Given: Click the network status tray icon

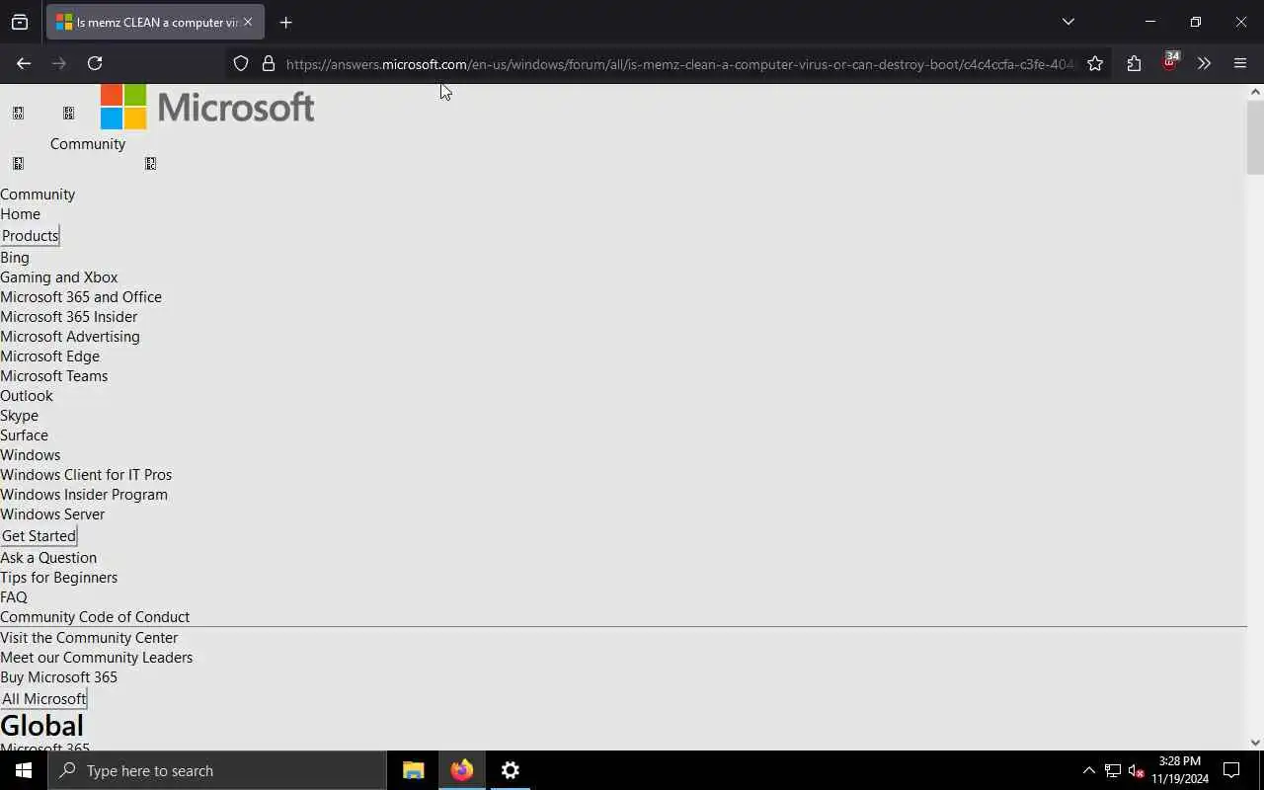Looking at the screenshot, I should click(1113, 770).
